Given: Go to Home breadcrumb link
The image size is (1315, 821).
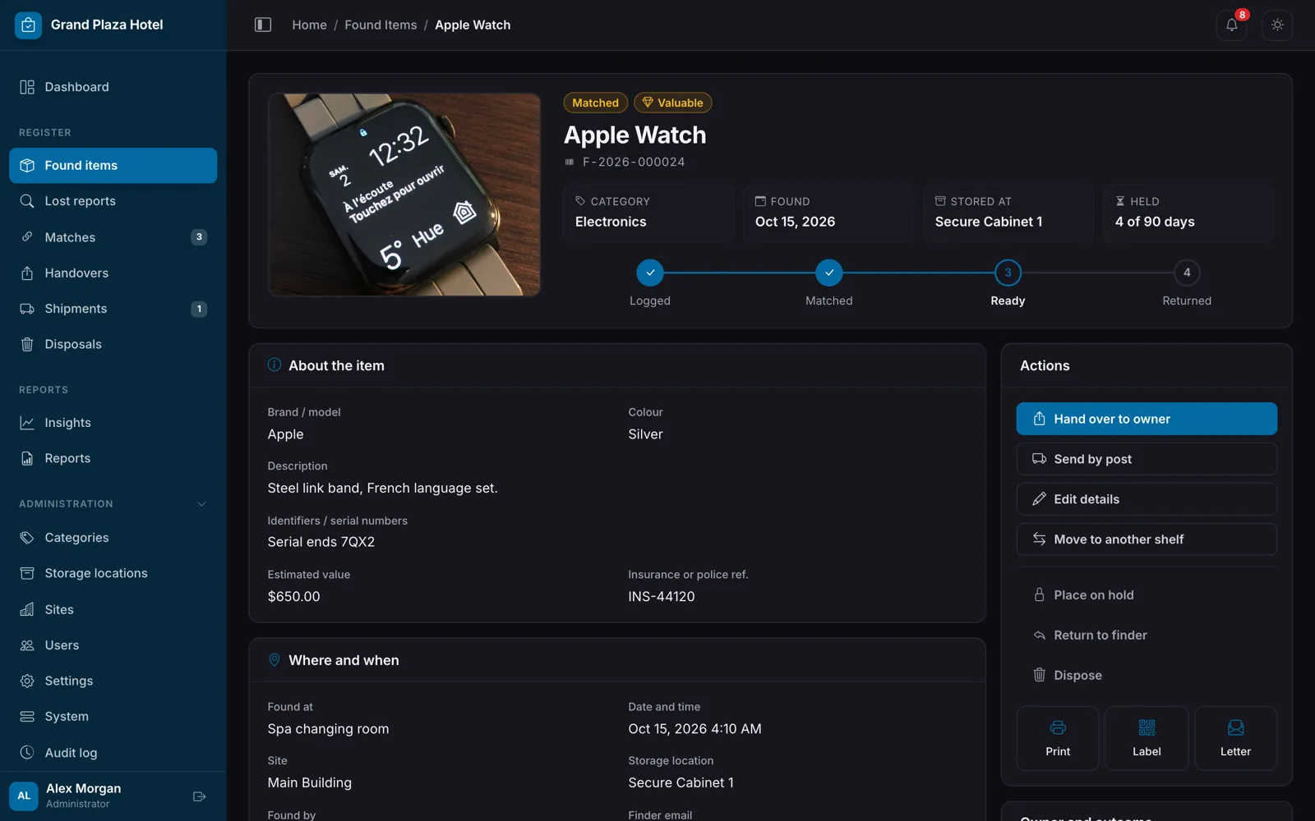Looking at the screenshot, I should tap(309, 25).
